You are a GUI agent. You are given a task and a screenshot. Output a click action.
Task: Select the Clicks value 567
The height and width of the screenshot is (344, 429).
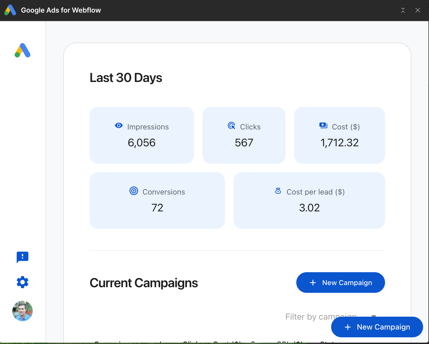coord(244,143)
